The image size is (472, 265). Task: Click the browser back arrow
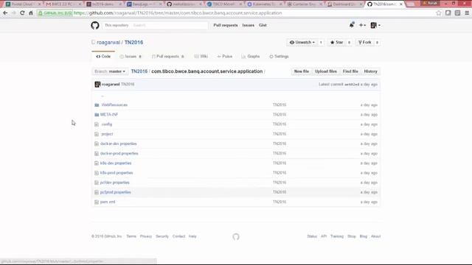coord(5,13)
